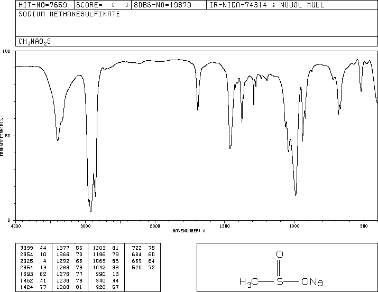Viewport: 378px width, 292px height.
Task: Select the 2954 peak entry in table
Action: click(x=33, y=255)
